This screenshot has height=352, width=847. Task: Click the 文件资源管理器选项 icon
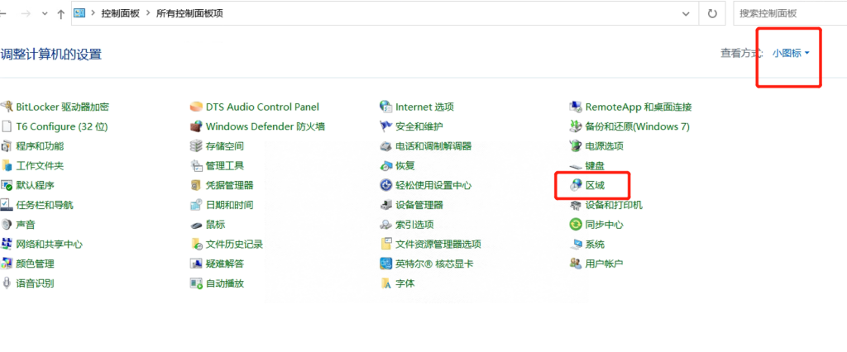click(x=385, y=244)
